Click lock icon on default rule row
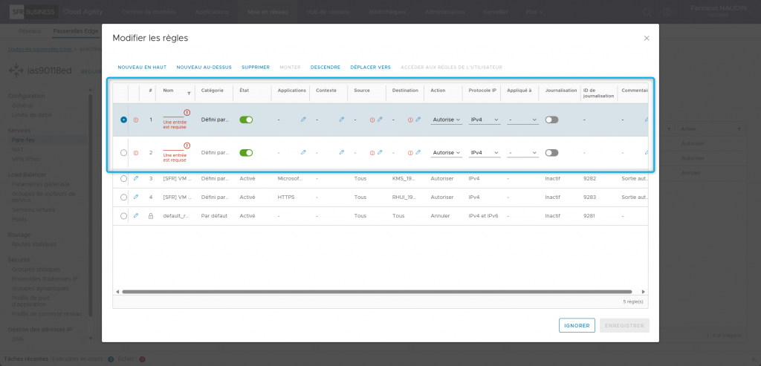This screenshot has width=761, height=366. click(x=151, y=216)
